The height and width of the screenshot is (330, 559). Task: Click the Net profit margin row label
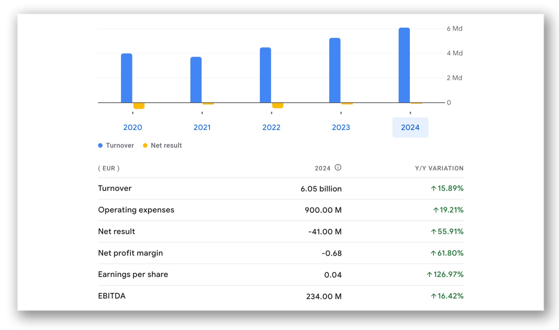pyautogui.click(x=130, y=253)
